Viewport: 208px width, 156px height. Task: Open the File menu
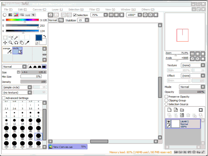(x=8, y=10)
